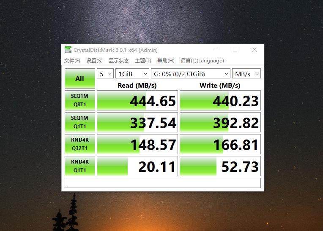Click the empty comment field at the bottom

click(x=163, y=183)
